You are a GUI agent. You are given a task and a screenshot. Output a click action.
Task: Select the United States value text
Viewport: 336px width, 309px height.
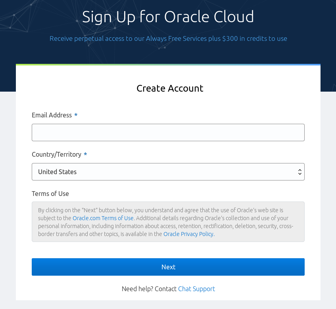58,172
